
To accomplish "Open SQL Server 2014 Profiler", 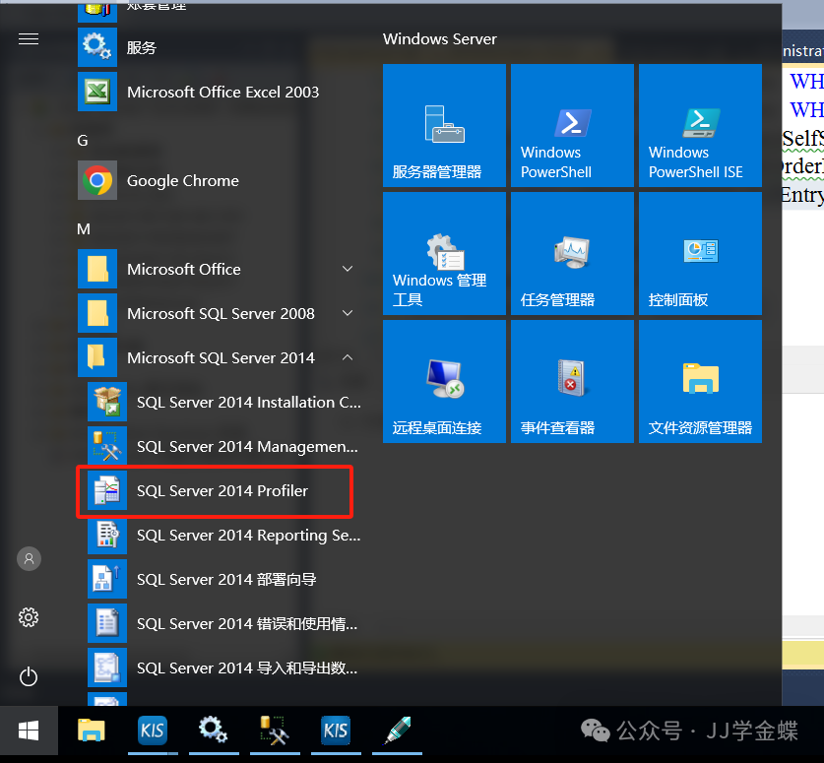I will pos(222,491).
